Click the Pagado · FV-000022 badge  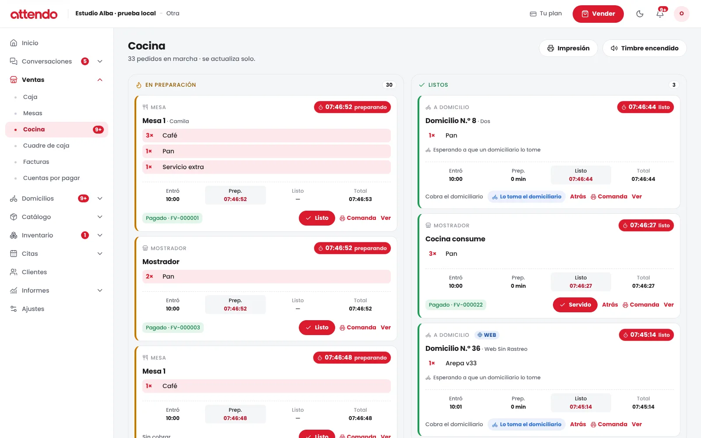tap(456, 305)
